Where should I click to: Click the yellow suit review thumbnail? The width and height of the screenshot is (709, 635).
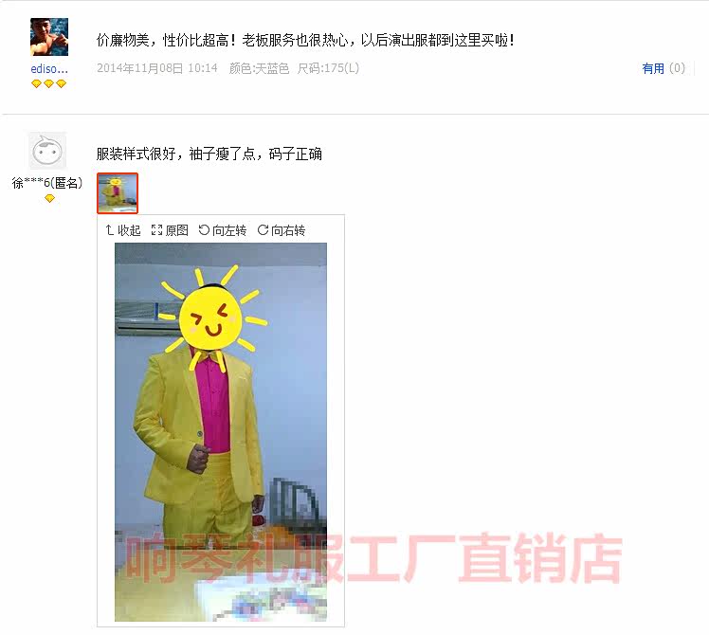coord(118,193)
